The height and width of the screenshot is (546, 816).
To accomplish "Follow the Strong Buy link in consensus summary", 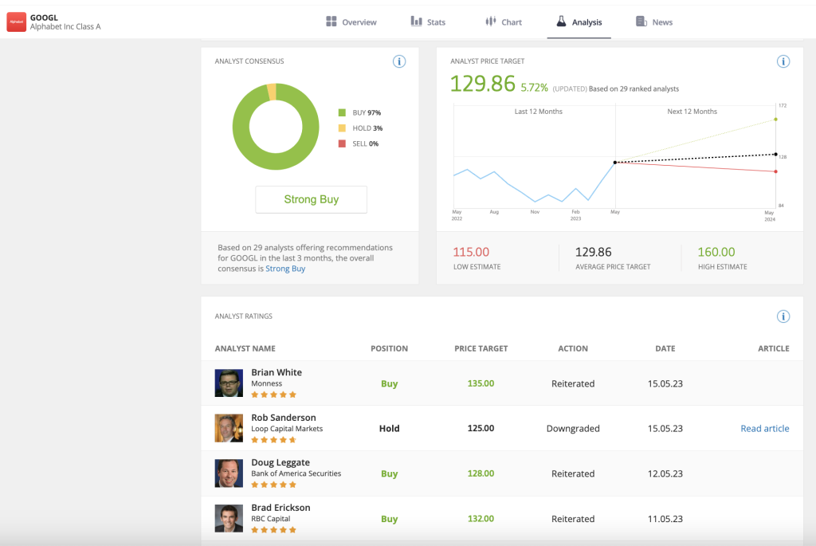I will click(285, 269).
